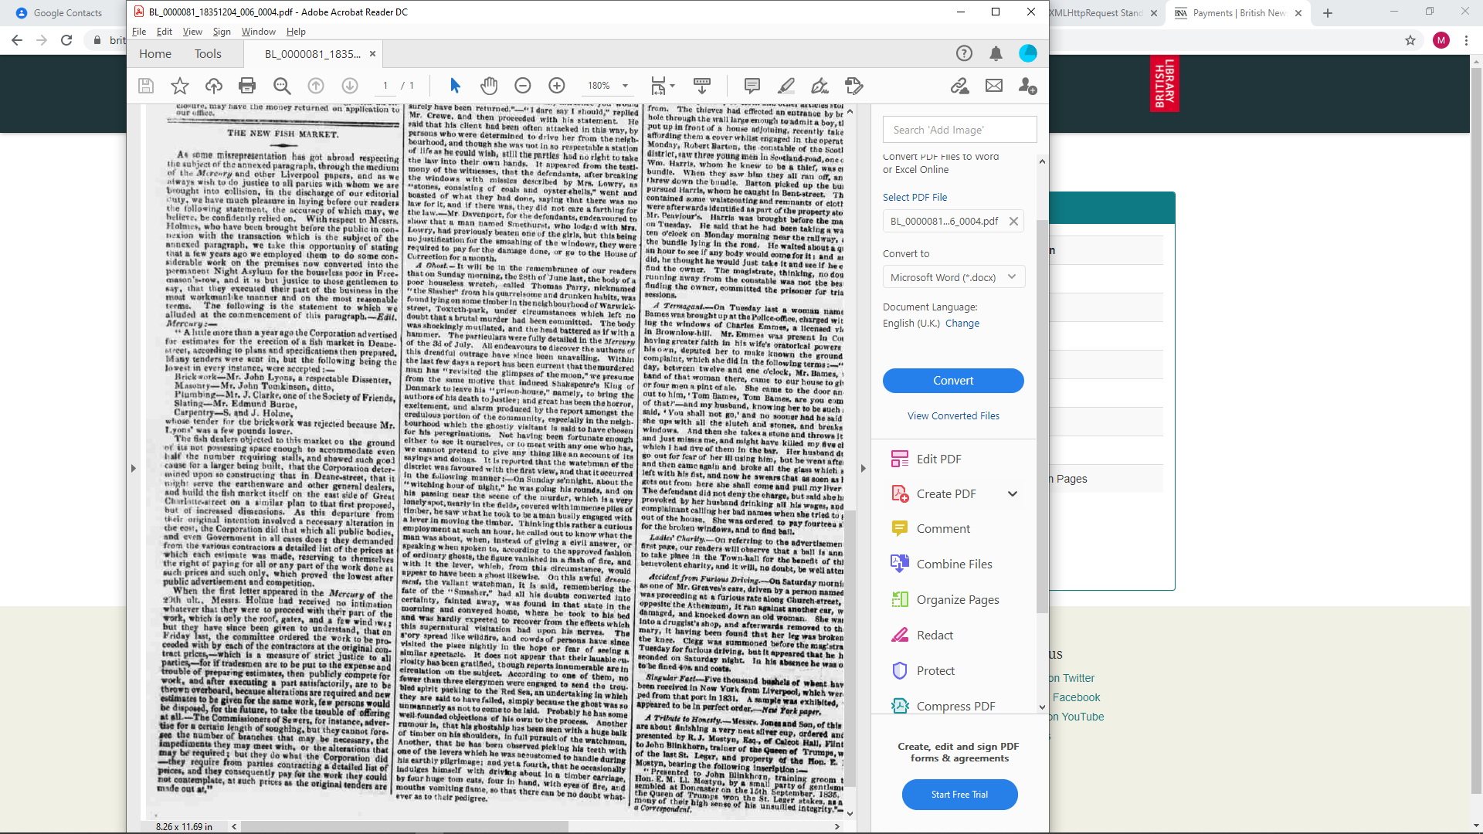
Task: Remove selected file BL_0000081 with X
Action: click(1013, 222)
